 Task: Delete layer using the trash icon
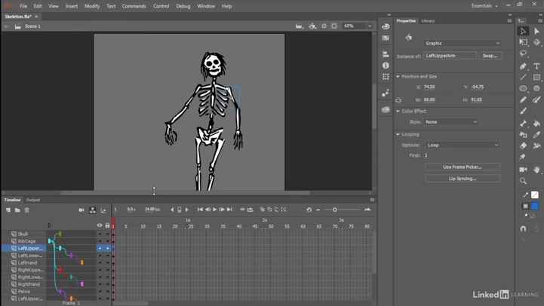[26, 210]
